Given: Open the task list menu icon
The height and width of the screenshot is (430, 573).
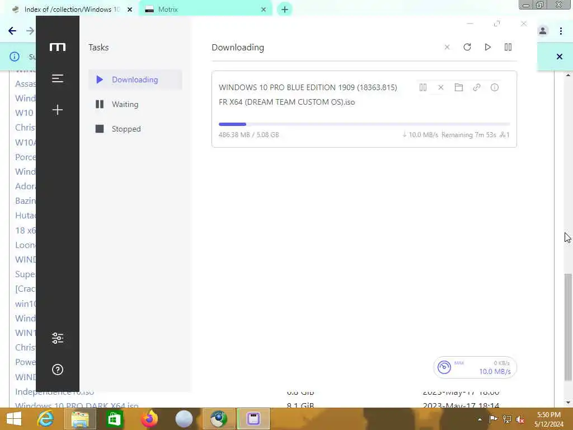Looking at the screenshot, I should coord(58,78).
